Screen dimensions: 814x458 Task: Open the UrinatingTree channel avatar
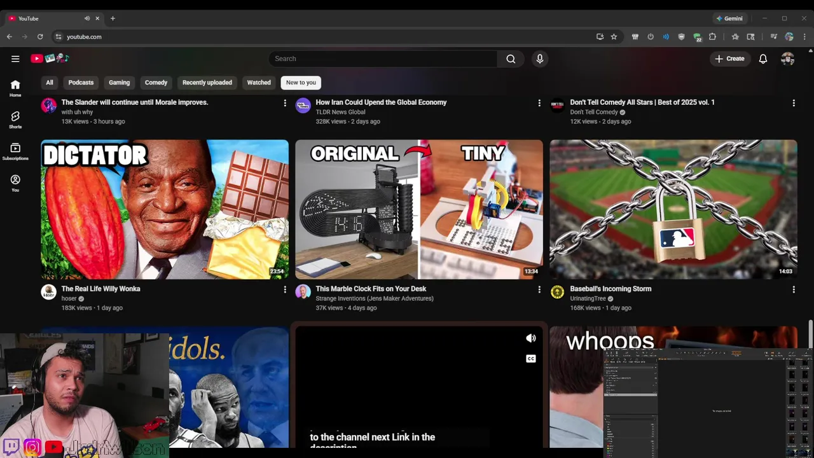coord(558,292)
